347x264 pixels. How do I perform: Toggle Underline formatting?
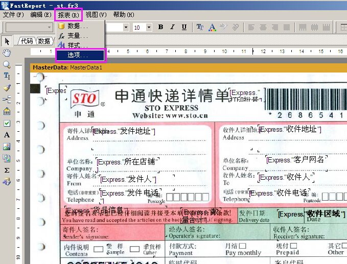183,27
